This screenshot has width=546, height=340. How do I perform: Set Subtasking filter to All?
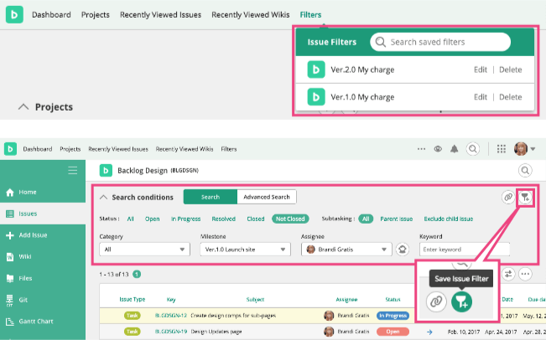[x=366, y=219]
